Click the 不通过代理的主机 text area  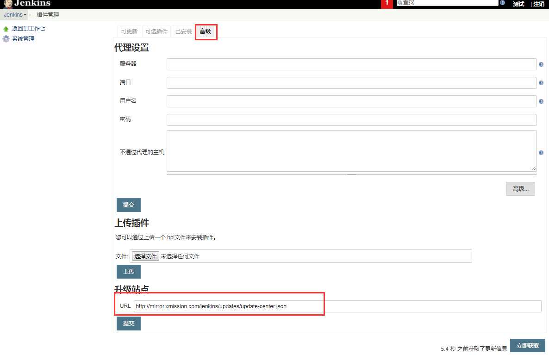coord(351,151)
